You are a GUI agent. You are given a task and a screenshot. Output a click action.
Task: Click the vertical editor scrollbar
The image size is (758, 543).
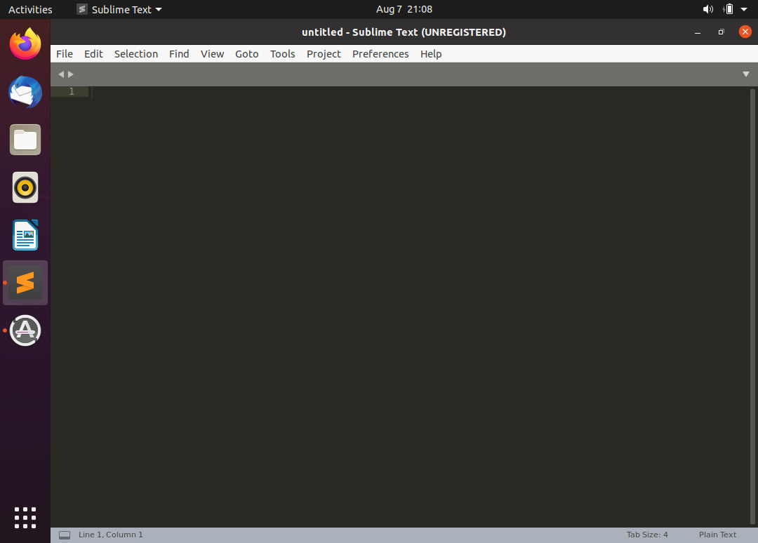coord(752,307)
